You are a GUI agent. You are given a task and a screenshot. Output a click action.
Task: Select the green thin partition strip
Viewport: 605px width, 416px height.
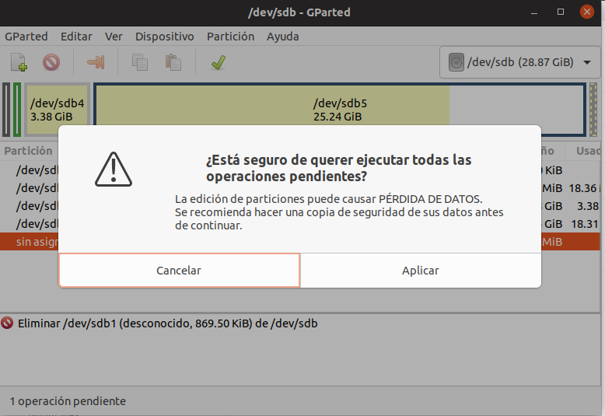17,110
